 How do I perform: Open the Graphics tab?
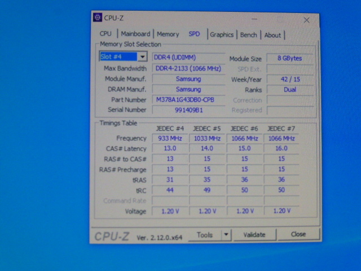pos(222,35)
